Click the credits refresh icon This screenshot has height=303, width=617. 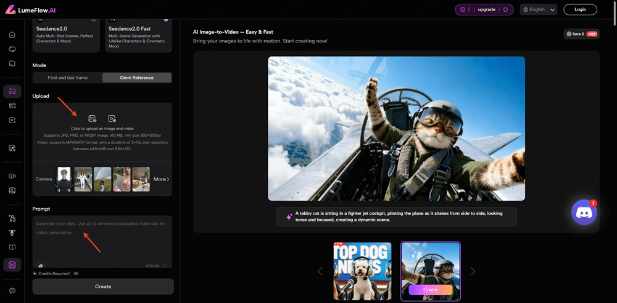pos(505,10)
